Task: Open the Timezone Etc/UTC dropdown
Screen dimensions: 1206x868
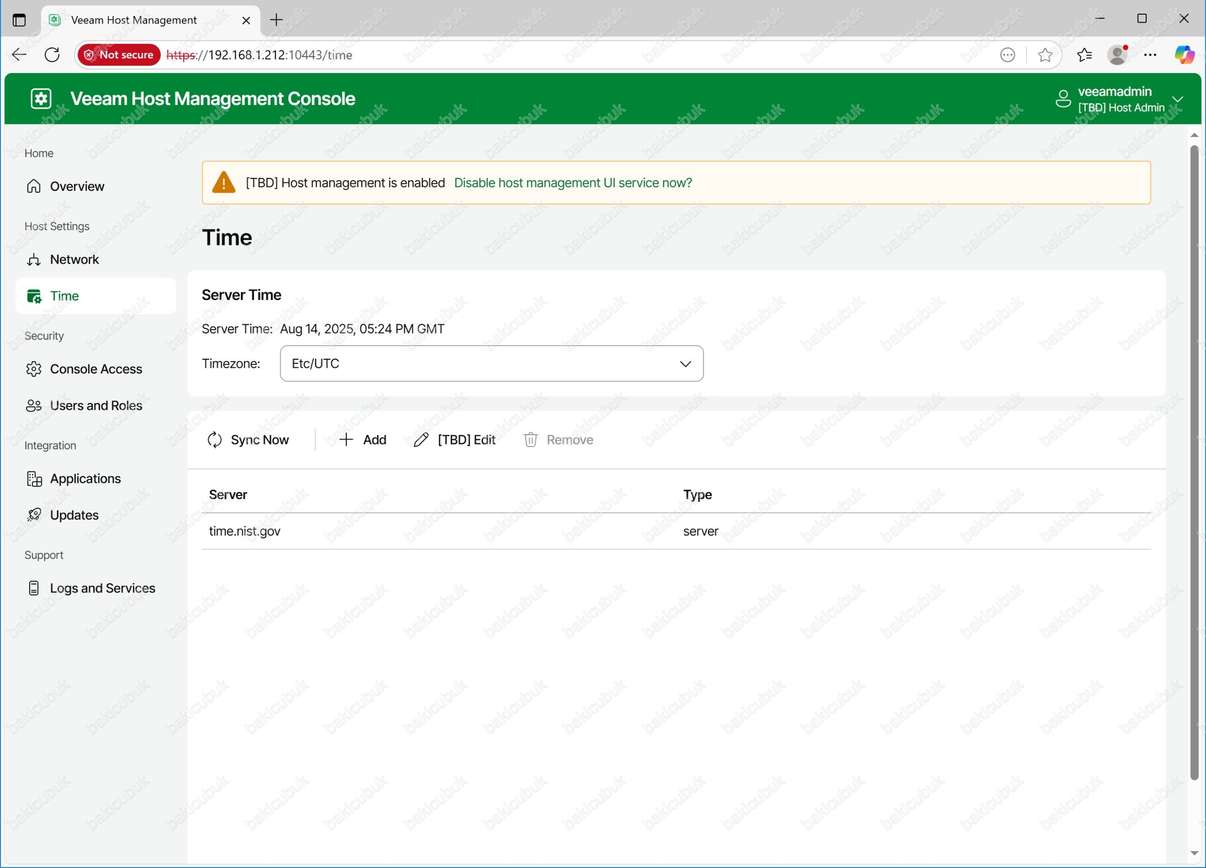Action: pos(491,364)
